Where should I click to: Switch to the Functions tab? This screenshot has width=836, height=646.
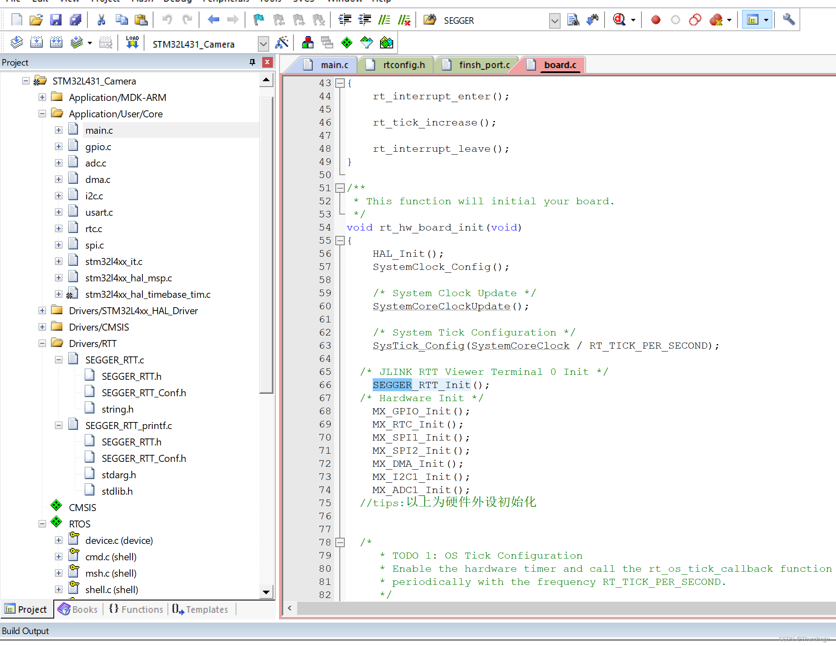136,609
